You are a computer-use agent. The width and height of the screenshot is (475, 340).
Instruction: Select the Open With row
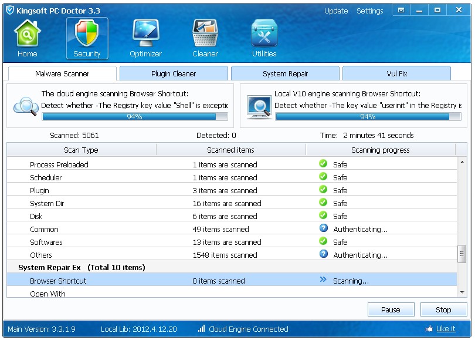232,292
